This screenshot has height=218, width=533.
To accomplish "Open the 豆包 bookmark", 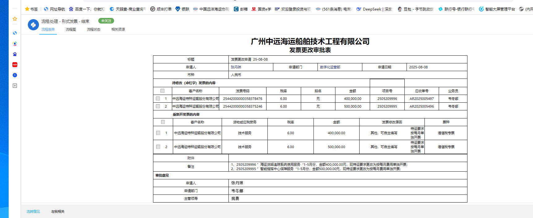I will (x=415, y=9).
